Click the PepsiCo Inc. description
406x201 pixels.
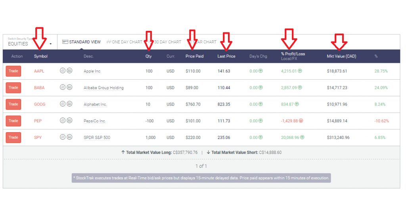point(95,121)
